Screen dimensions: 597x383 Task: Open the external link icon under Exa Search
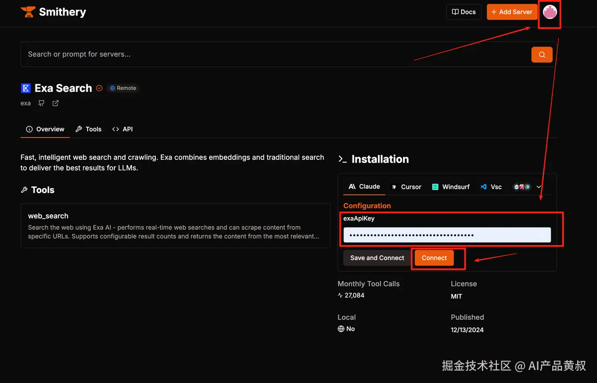(x=56, y=103)
